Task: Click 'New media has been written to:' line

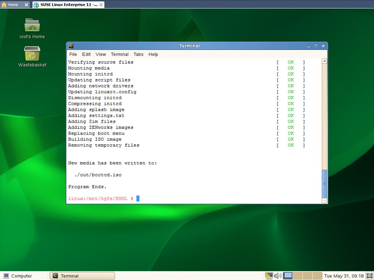Action: point(112,163)
